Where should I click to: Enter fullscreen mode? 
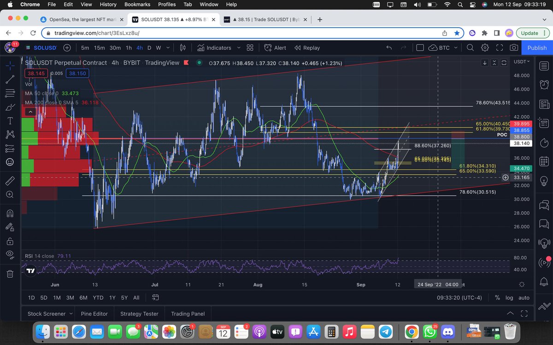[499, 48]
